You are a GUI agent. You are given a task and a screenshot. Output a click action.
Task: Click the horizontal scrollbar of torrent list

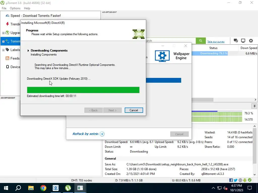point(202,100)
